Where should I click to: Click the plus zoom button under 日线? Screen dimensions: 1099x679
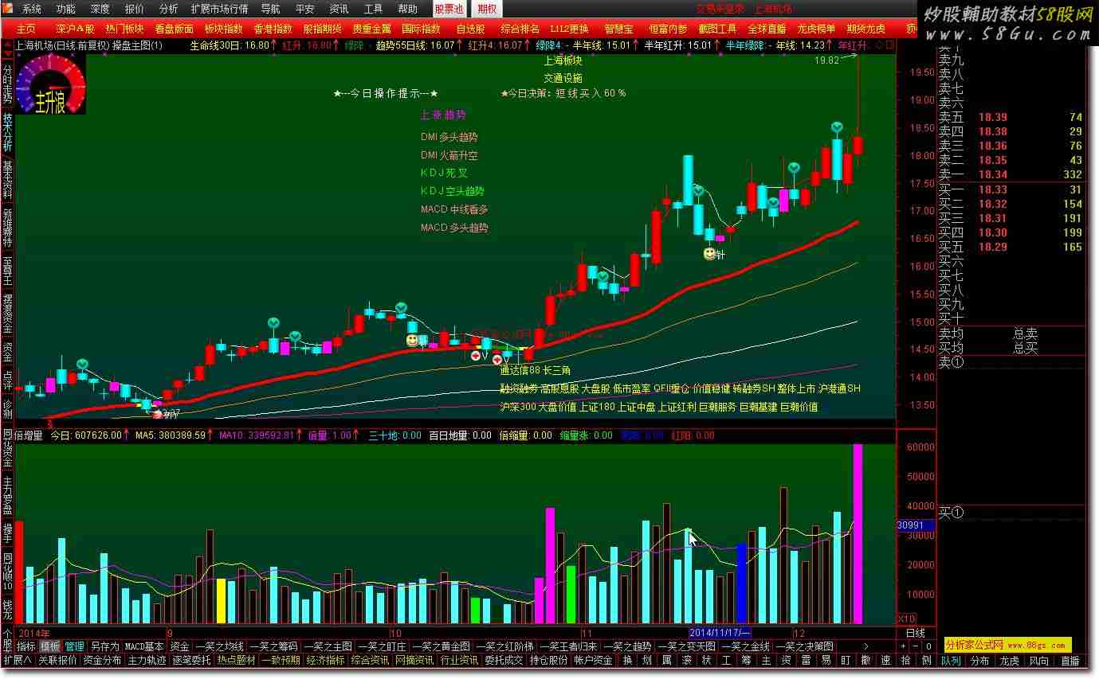tap(904, 646)
